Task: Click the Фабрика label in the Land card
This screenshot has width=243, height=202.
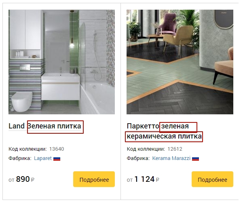Action: coord(20,158)
